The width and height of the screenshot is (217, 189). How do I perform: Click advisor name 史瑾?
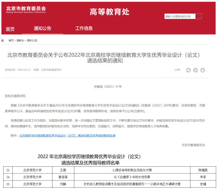pos(203,184)
